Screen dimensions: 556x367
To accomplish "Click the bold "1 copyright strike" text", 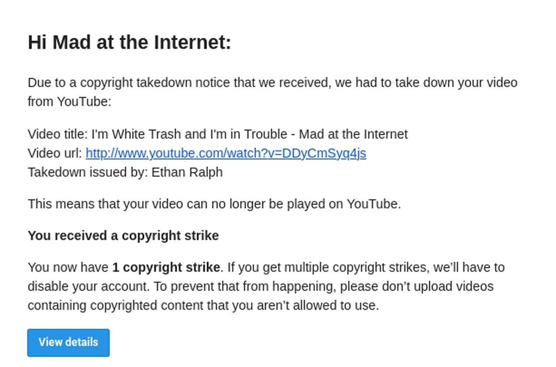I will click(166, 267).
